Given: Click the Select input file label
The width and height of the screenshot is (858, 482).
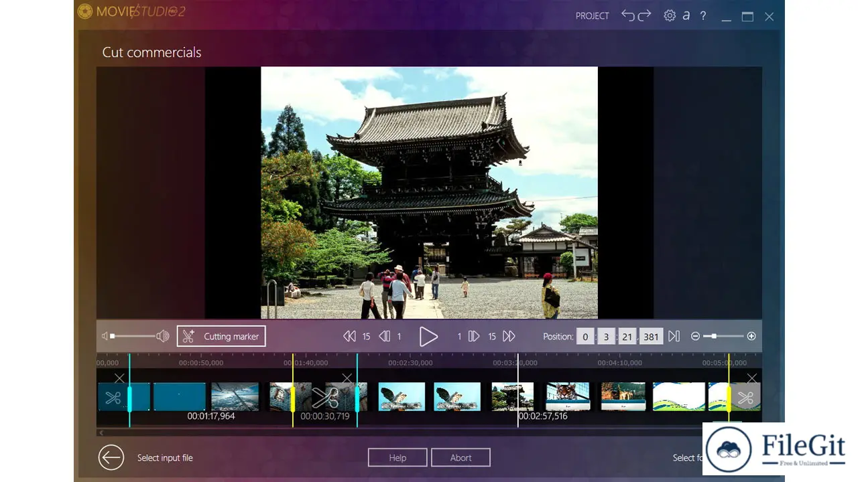Looking at the screenshot, I should (x=165, y=458).
